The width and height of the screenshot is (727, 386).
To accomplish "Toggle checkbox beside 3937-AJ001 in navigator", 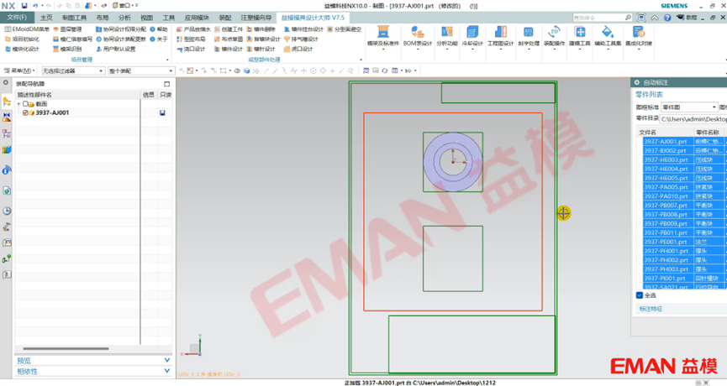I will point(26,112).
